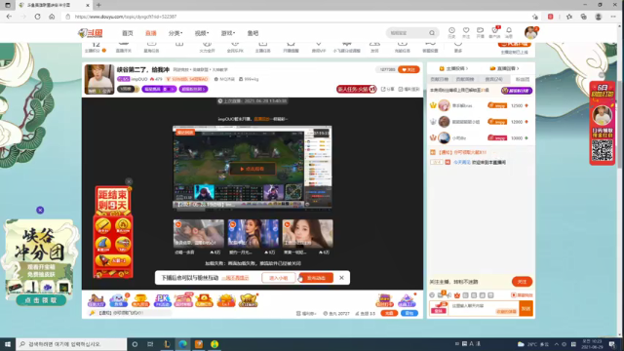Click the 进入小组 button
624x351 pixels.
(x=279, y=278)
